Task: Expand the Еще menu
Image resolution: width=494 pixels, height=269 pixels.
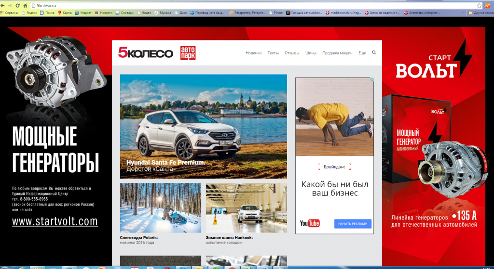Action: click(x=362, y=53)
